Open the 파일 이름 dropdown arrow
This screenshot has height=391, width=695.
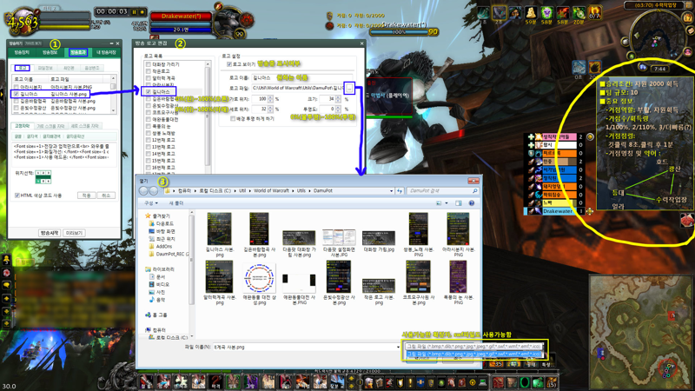click(x=398, y=347)
